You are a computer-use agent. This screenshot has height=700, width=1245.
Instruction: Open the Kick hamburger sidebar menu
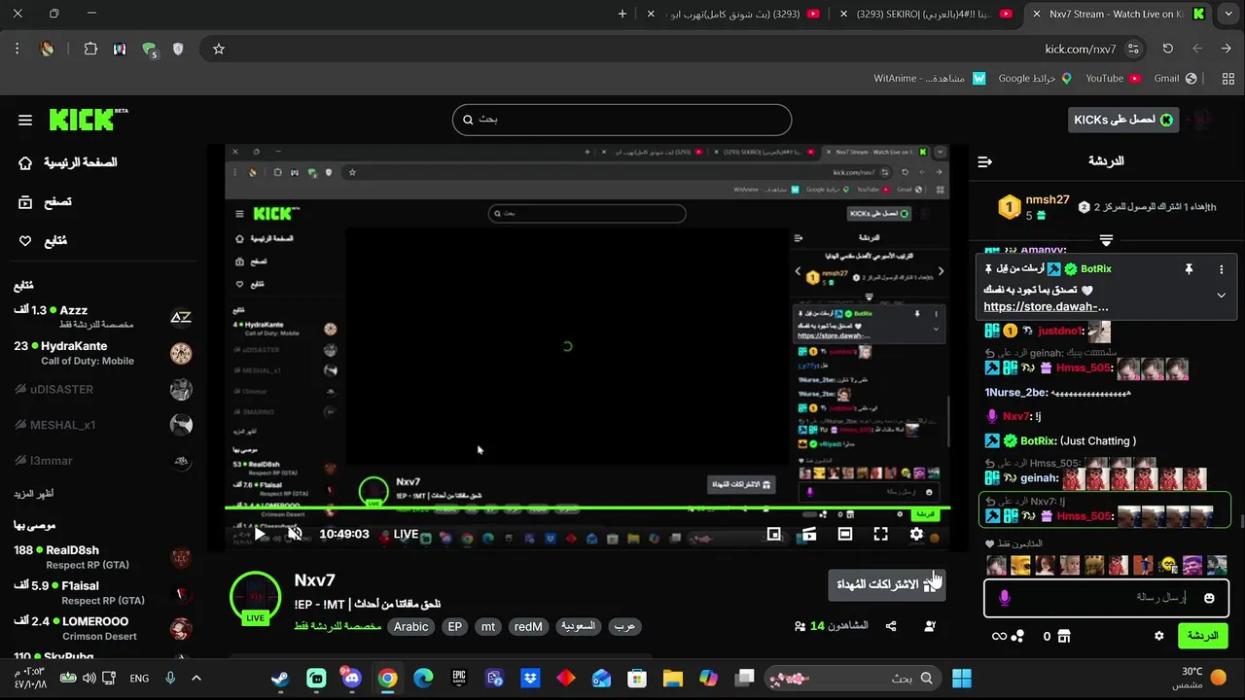point(25,121)
